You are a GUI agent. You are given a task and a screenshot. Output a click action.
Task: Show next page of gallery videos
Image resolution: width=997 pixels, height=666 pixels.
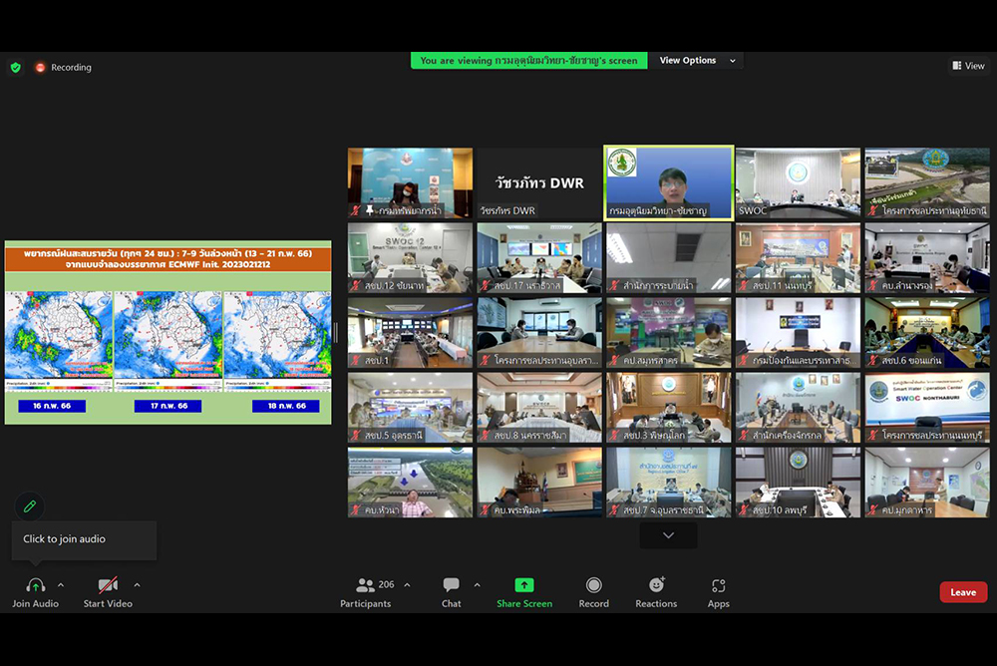[668, 535]
